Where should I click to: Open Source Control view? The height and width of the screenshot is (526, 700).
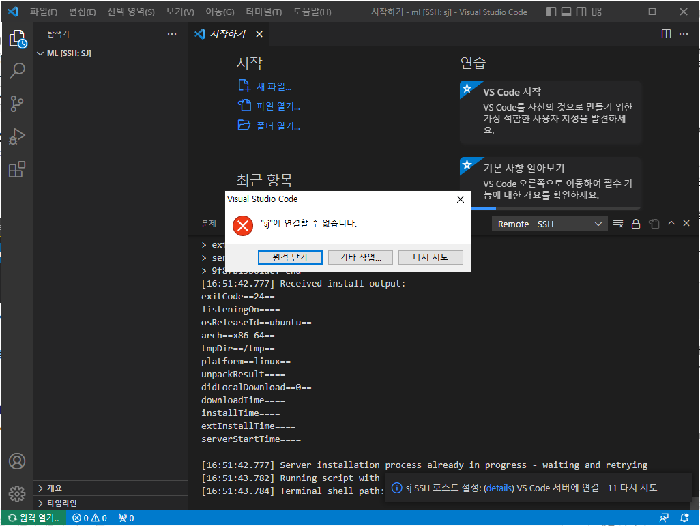pos(17,104)
